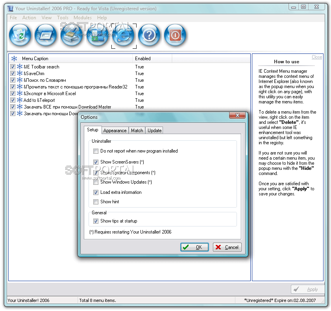This screenshot has width=331, height=311.
Task: Toggle Load extra information checkbox
Action: (x=96, y=193)
